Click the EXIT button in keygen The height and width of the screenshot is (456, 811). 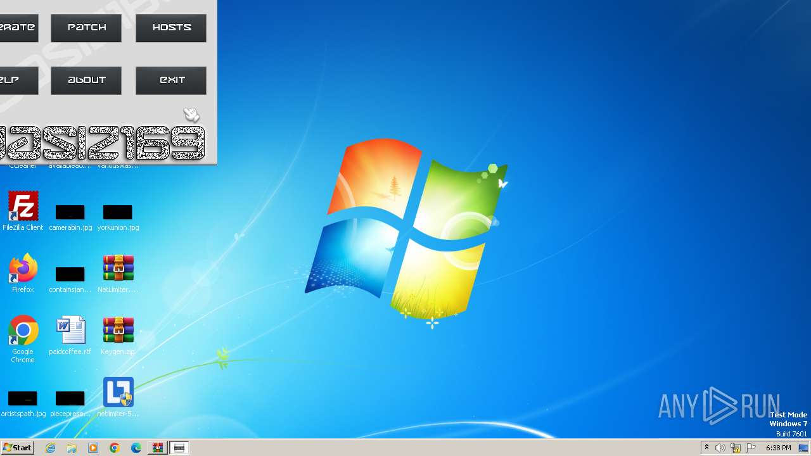pyautogui.click(x=171, y=80)
